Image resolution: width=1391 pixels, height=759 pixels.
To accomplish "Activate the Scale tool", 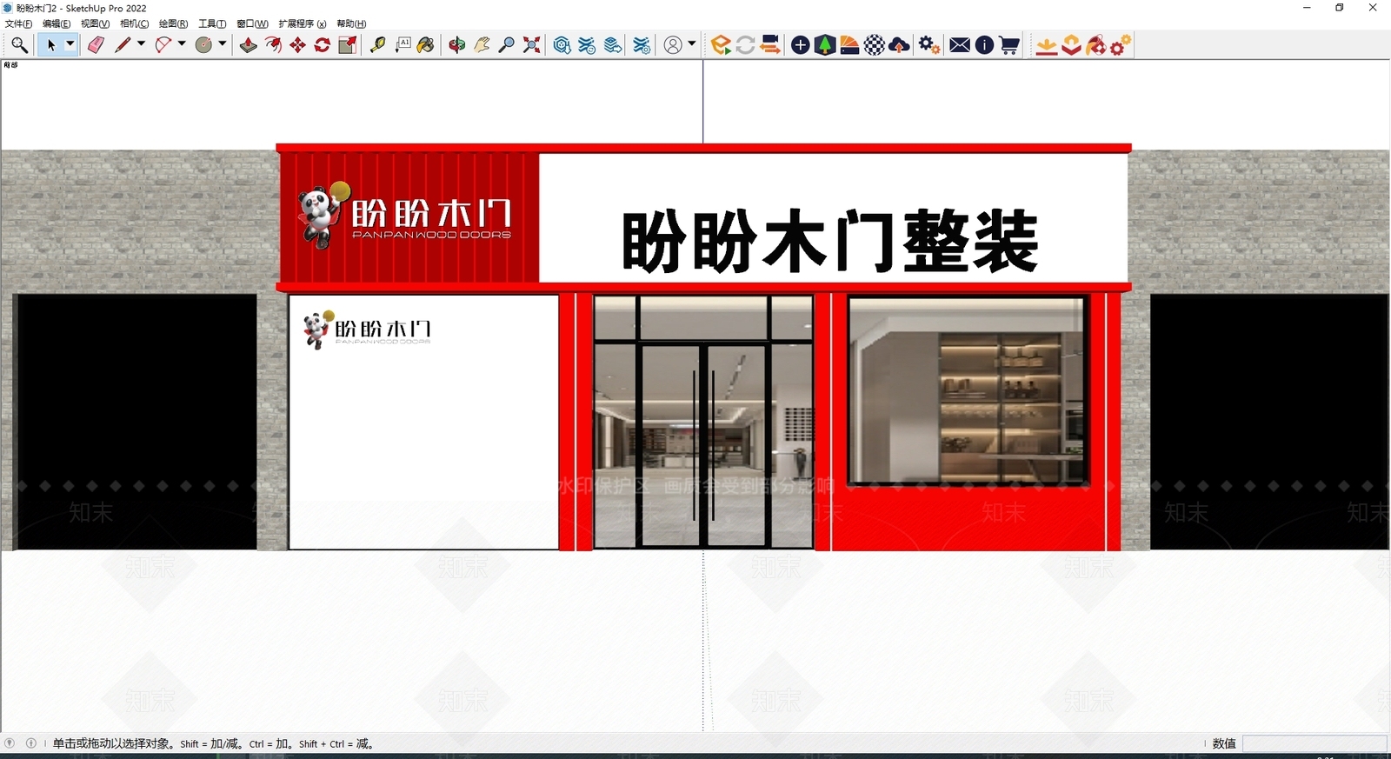I will 347,45.
